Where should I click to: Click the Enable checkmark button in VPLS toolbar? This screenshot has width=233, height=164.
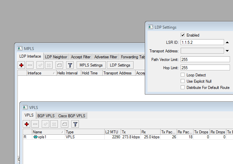tap(46, 124)
